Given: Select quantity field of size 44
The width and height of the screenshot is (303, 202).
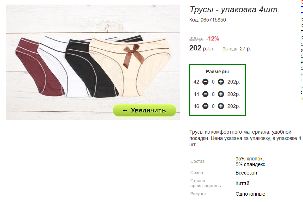Looking at the screenshot, I should (213, 94).
